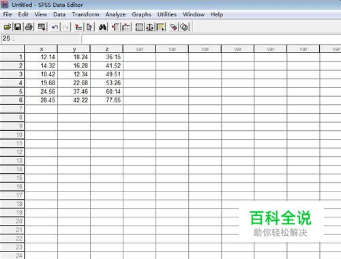Select cell with value 24.56
Image resolution: width=341 pixels, height=259 pixels.
pyautogui.click(x=41, y=91)
